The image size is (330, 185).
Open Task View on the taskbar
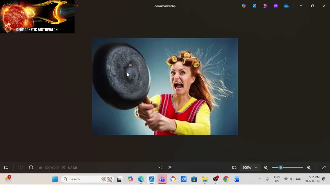[119, 179]
